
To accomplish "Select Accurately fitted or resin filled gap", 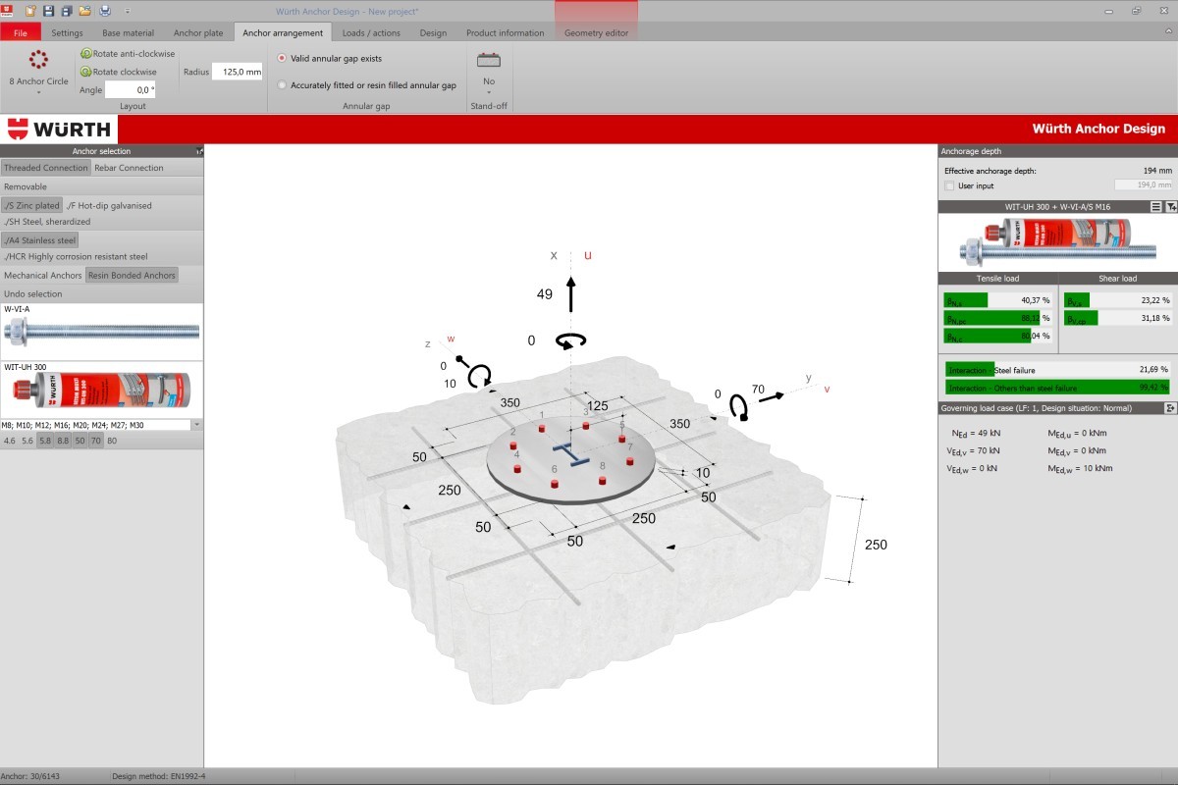I will (283, 85).
